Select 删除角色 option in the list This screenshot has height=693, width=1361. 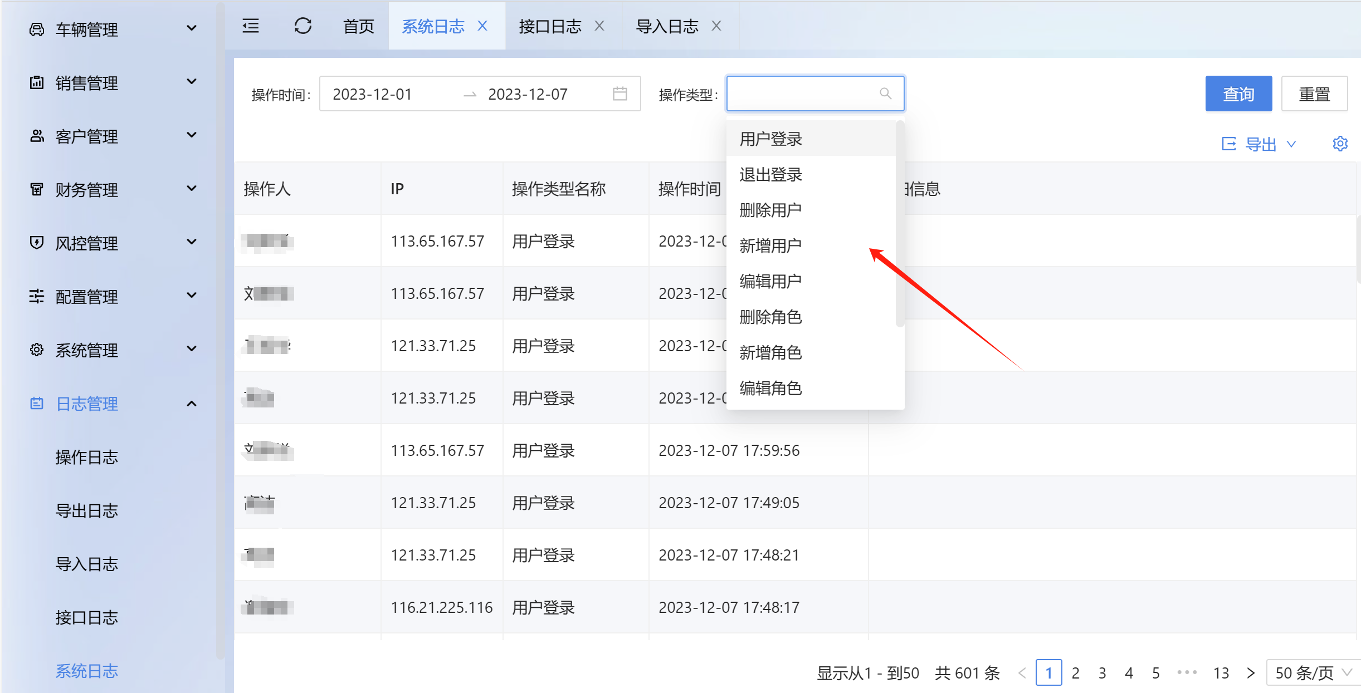[x=770, y=317]
